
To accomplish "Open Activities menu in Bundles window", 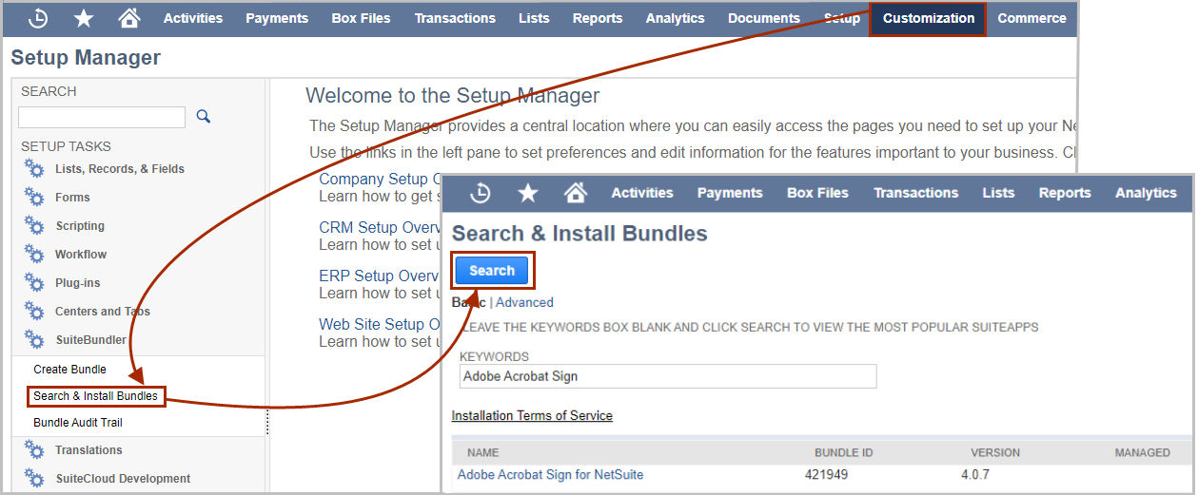I will 642,193.
